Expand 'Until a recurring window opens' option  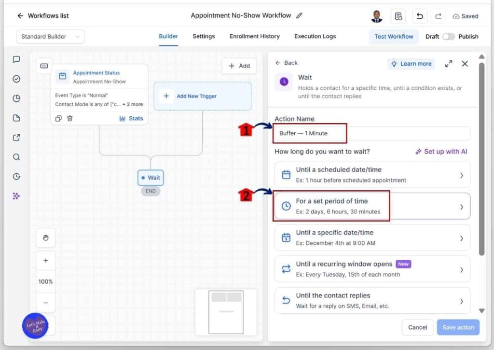[x=372, y=269]
